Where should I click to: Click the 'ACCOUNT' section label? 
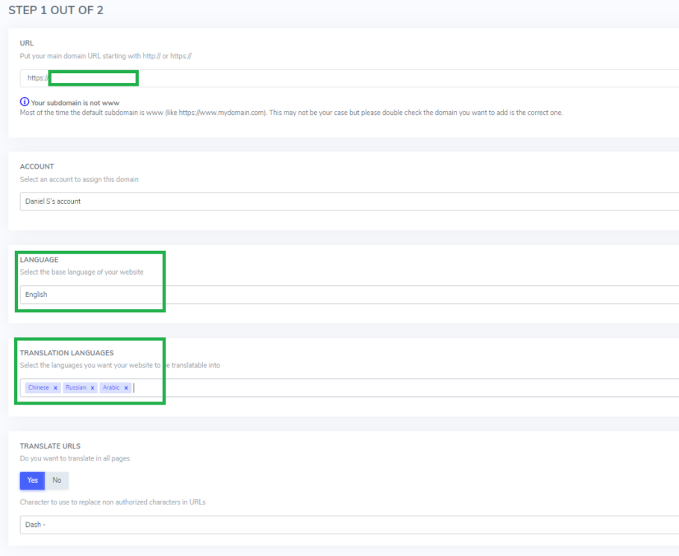(x=37, y=166)
